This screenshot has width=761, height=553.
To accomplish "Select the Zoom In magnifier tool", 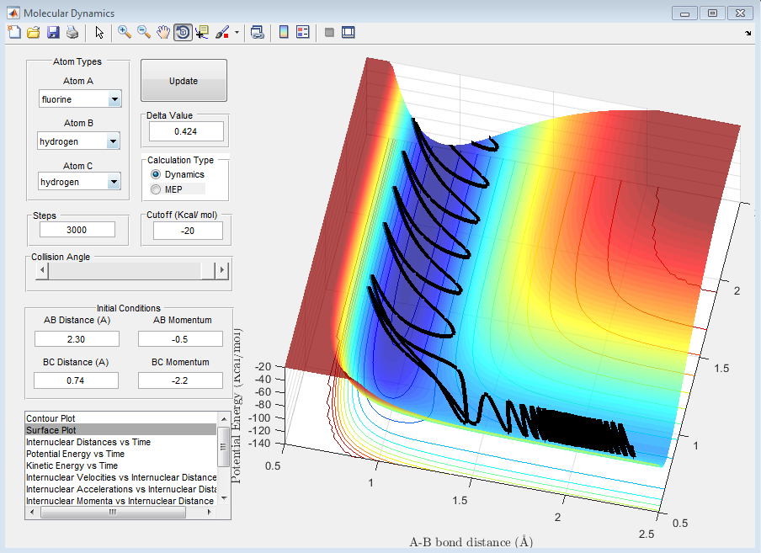I will [124, 33].
